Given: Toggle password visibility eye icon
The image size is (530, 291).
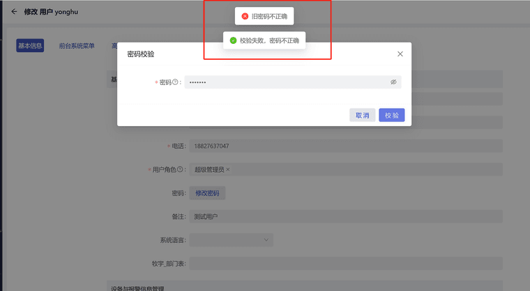Looking at the screenshot, I should coord(393,82).
